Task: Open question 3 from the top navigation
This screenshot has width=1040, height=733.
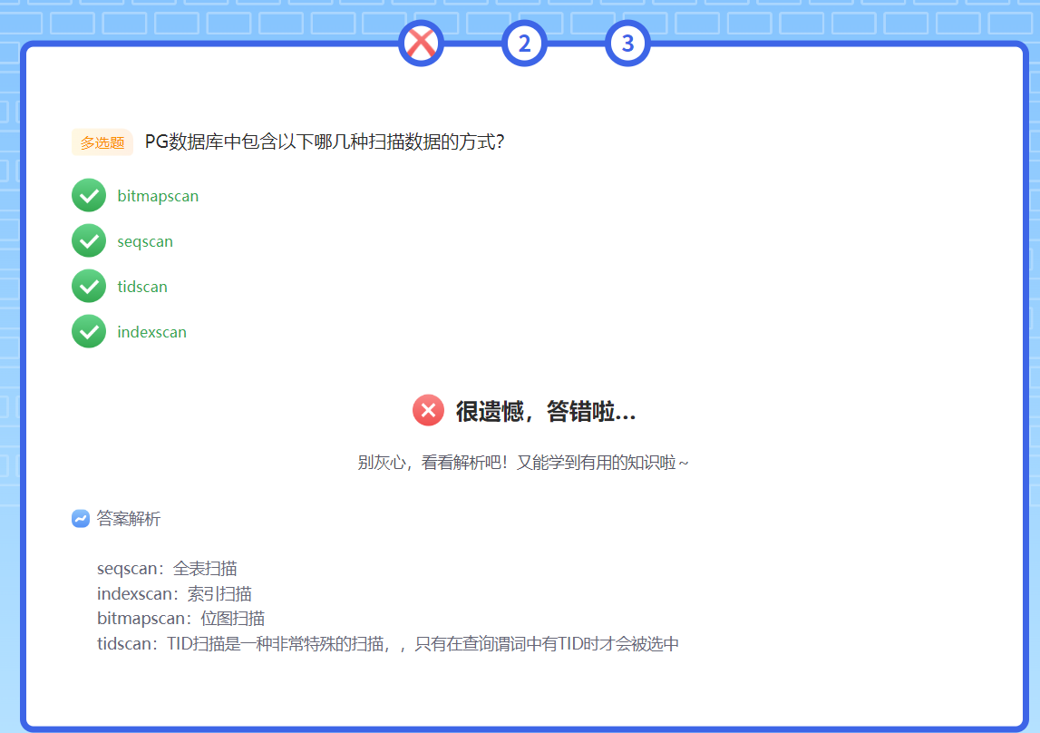Action: tap(627, 43)
